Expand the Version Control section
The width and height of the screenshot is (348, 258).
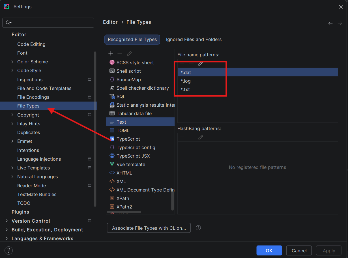point(7,221)
